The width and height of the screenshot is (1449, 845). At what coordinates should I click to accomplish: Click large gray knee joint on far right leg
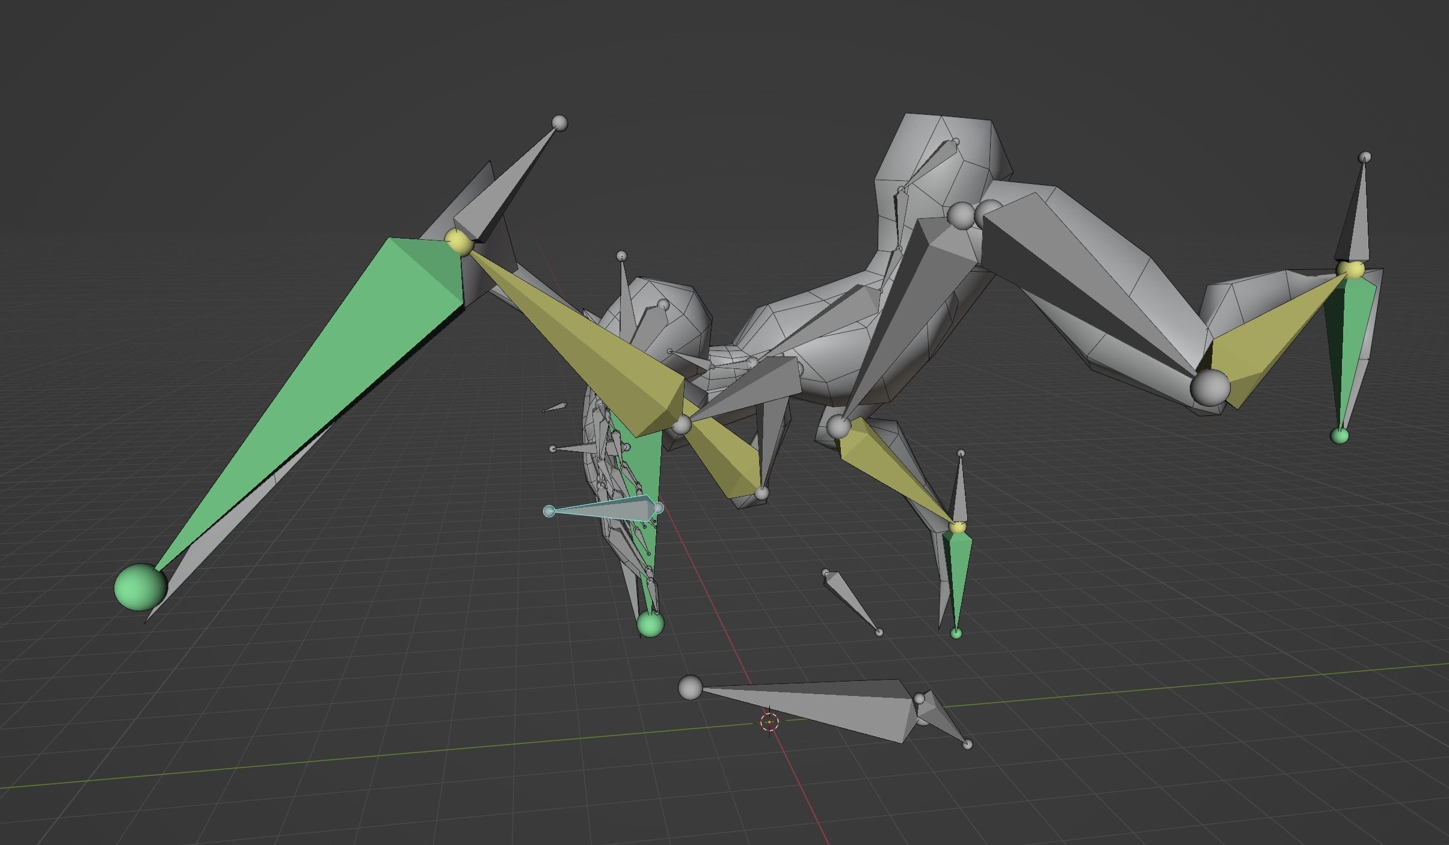[1211, 388]
